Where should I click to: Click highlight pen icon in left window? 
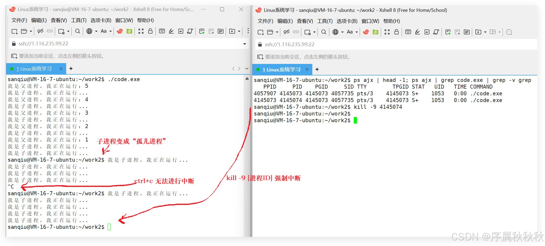tap(171, 31)
